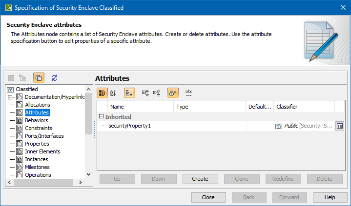Toggle the highlighted tree view mode icon

click(x=39, y=78)
